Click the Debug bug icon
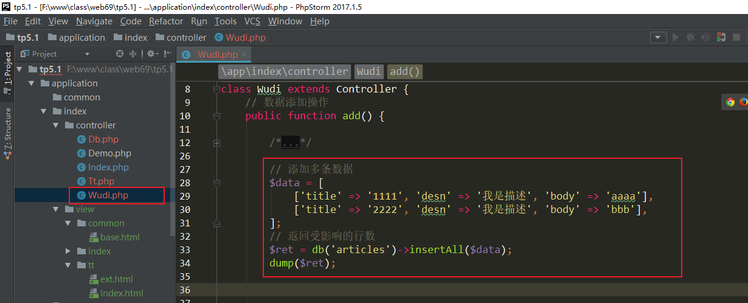This screenshot has width=748, height=303. pyautogui.click(x=690, y=37)
